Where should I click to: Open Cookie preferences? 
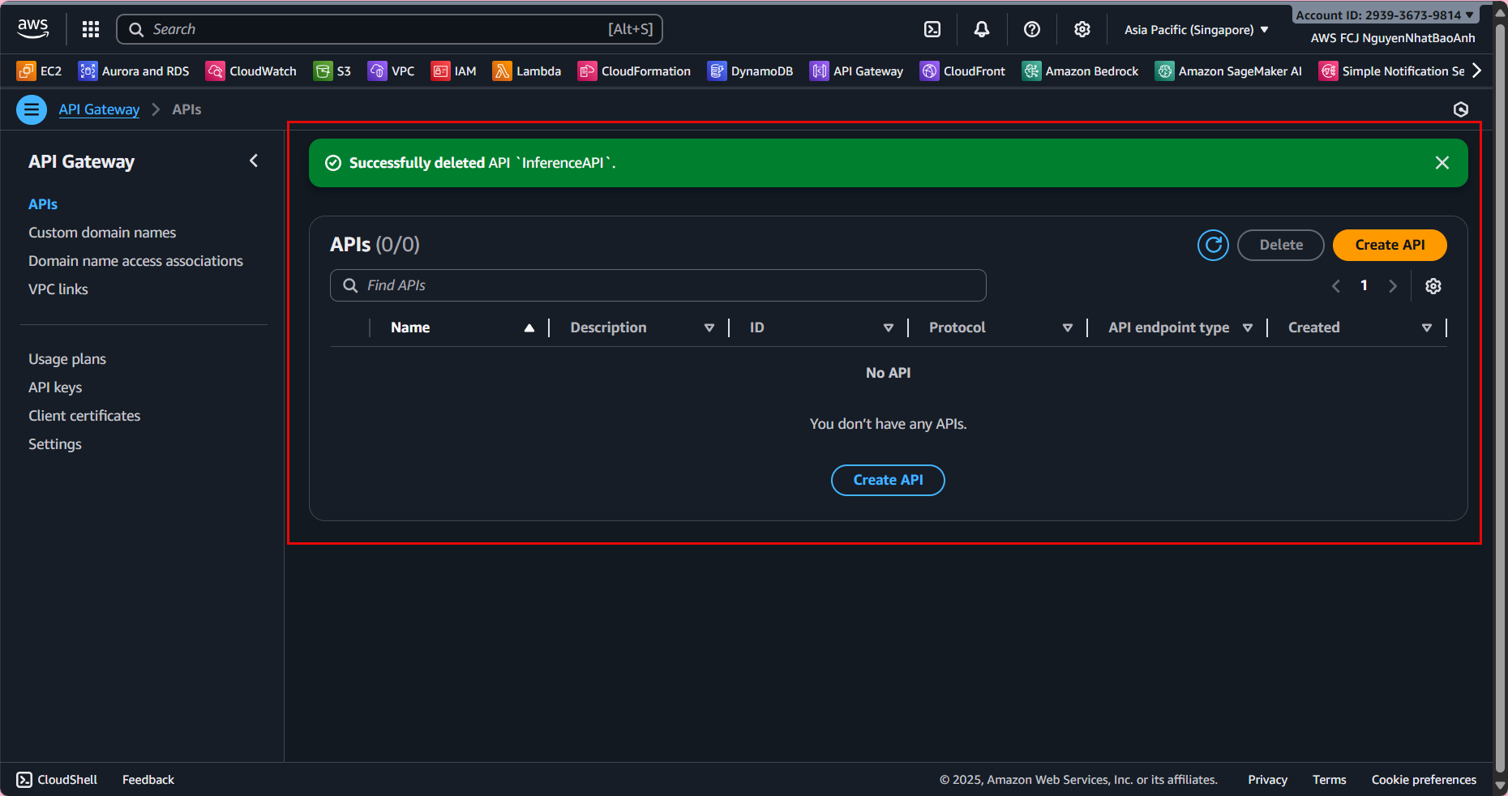pos(1424,780)
